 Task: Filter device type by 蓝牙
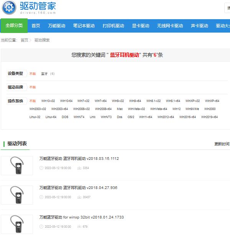click(44, 74)
